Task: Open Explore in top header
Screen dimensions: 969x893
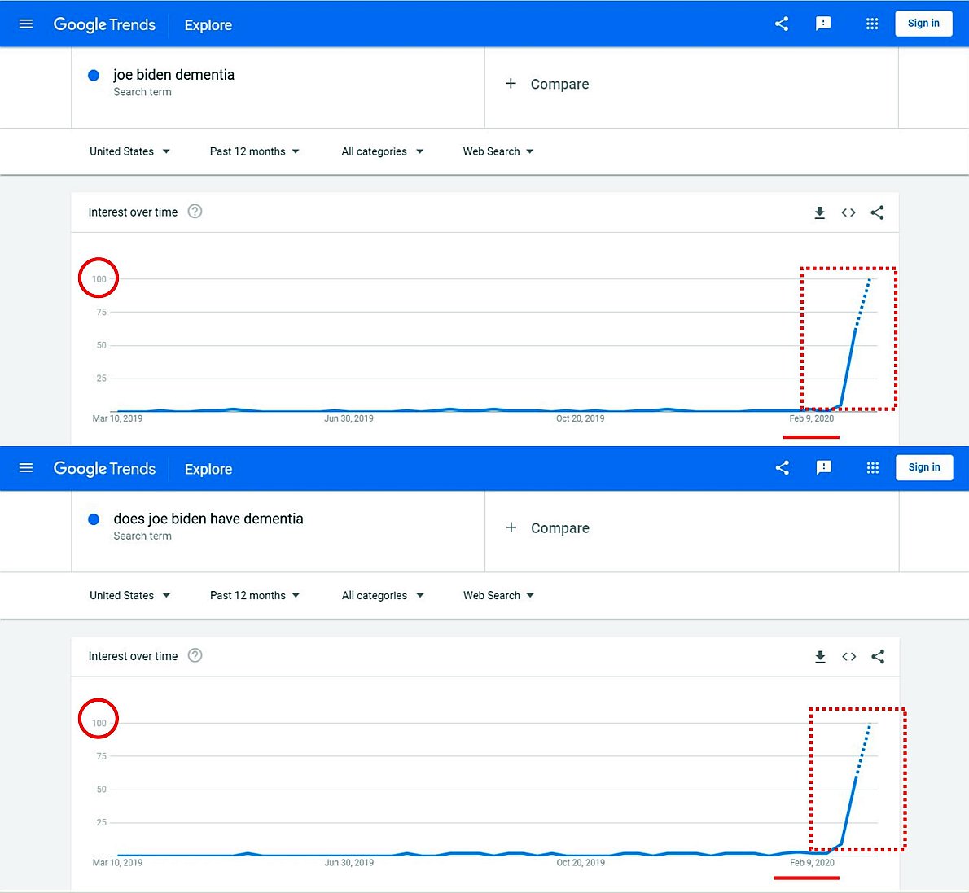Action: coord(208,25)
